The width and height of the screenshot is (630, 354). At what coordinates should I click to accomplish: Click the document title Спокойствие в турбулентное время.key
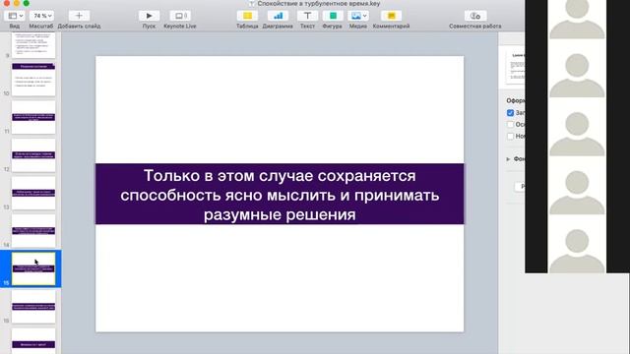[x=318, y=4]
